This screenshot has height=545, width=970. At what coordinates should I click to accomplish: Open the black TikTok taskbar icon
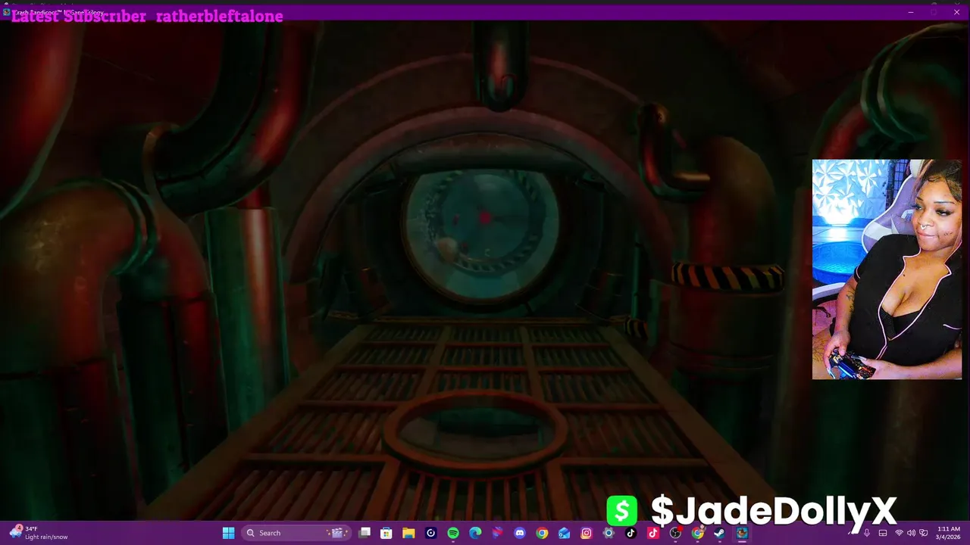tap(630, 533)
